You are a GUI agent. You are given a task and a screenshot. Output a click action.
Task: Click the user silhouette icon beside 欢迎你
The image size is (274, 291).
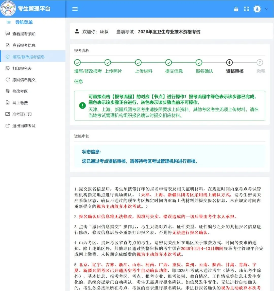[77, 31]
